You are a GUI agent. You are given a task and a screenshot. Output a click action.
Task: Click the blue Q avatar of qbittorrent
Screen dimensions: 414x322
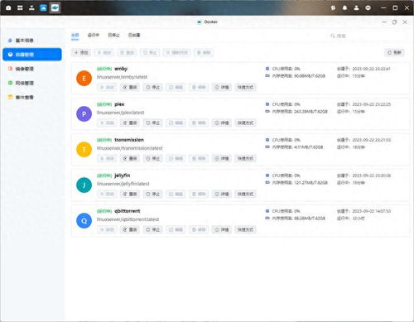[84, 221]
